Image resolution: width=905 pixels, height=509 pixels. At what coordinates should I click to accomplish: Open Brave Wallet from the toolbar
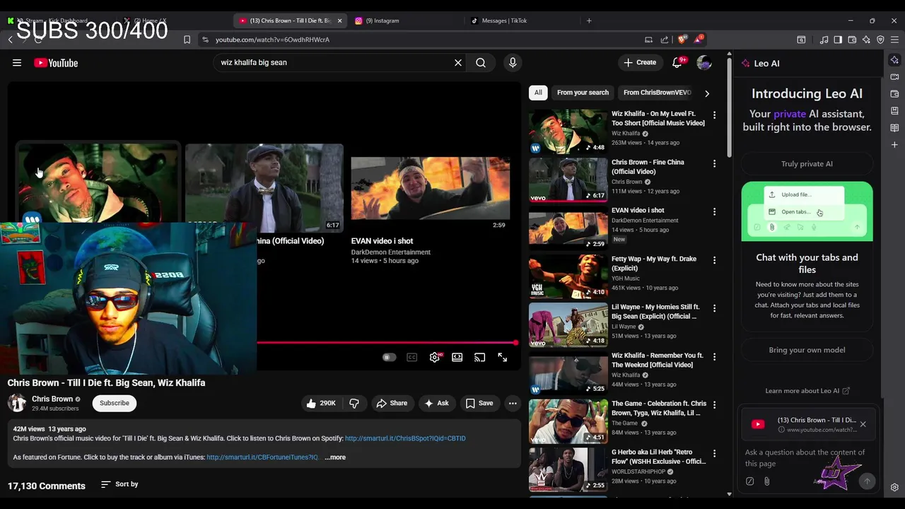point(852,40)
